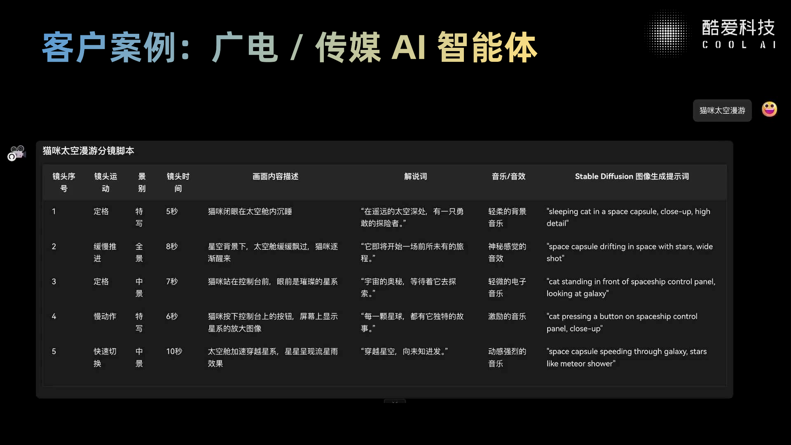Click the movie camera avatar icon
Viewport: 791px width, 445px height.
tap(16, 153)
